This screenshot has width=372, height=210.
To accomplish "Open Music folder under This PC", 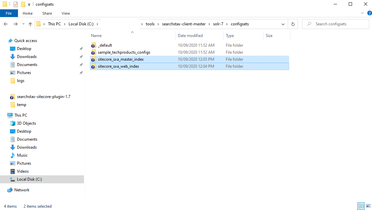I will (22, 155).
